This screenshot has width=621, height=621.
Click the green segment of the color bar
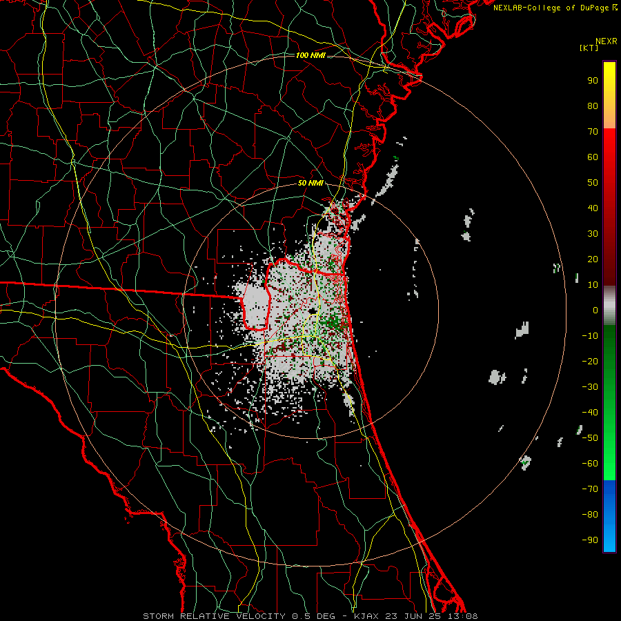(x=609, y=402)
